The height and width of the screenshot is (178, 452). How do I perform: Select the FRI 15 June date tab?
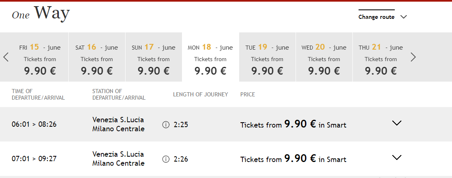[x=40, y=57]
